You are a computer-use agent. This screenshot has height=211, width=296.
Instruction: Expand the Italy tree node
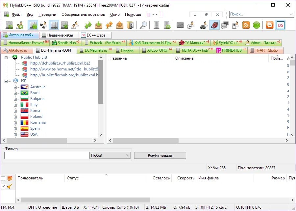pyautogui.click(x=15, y=105)
